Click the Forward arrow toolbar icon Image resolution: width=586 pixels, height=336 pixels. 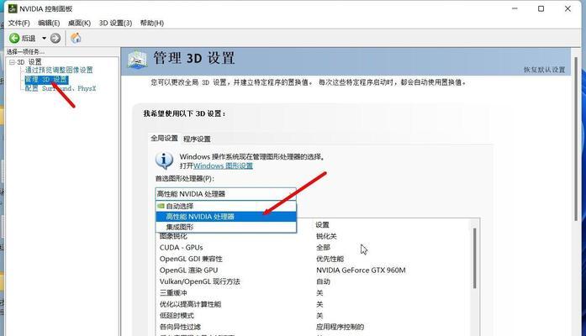point(55,38)
